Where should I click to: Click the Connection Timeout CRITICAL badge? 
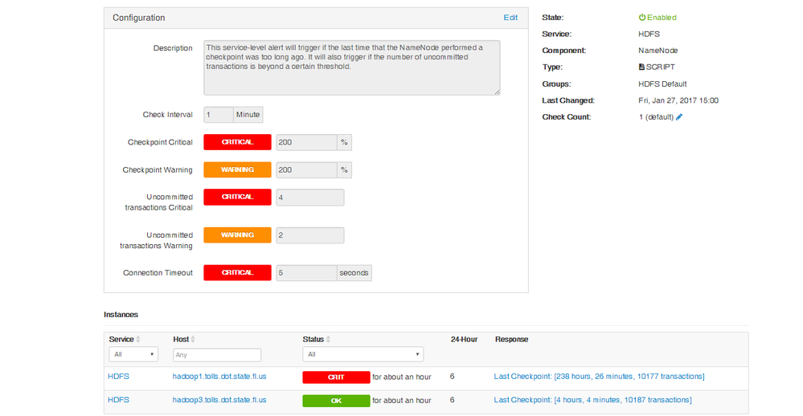237,273
